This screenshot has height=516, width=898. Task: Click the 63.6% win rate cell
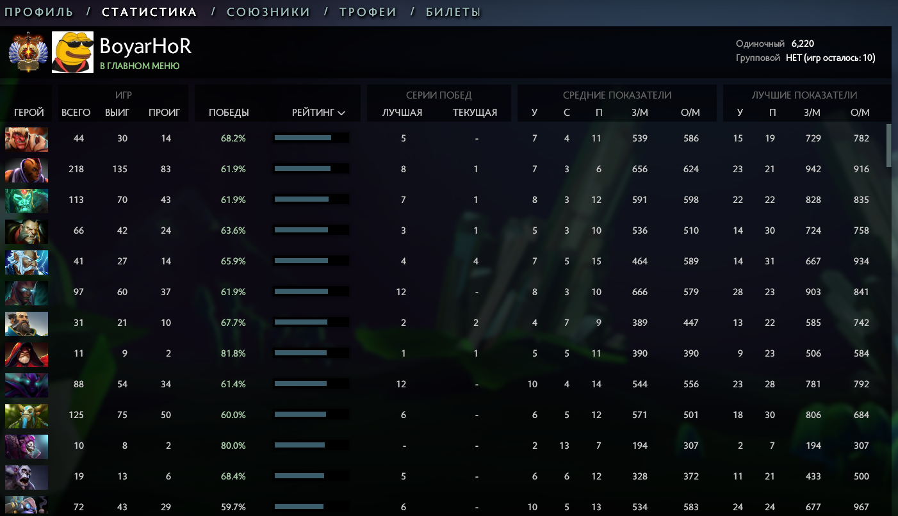point(233,230)
